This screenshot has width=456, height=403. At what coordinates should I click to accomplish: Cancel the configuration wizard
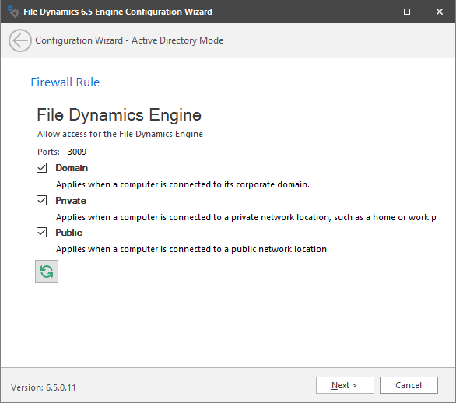[x=409, y=385]
